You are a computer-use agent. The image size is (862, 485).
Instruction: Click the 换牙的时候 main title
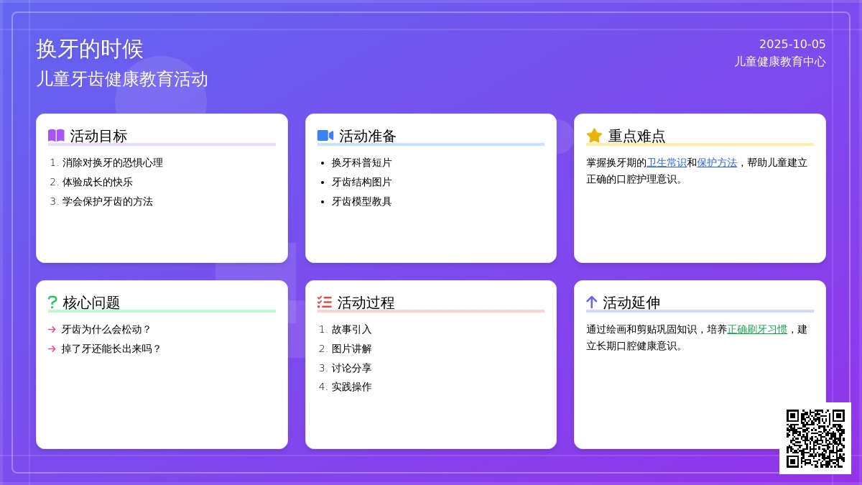coord(90,49)
